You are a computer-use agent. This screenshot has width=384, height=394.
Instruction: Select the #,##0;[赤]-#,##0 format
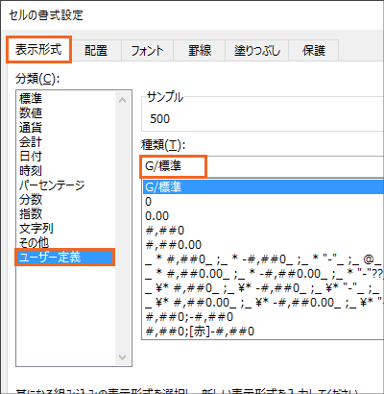point(200,332)
